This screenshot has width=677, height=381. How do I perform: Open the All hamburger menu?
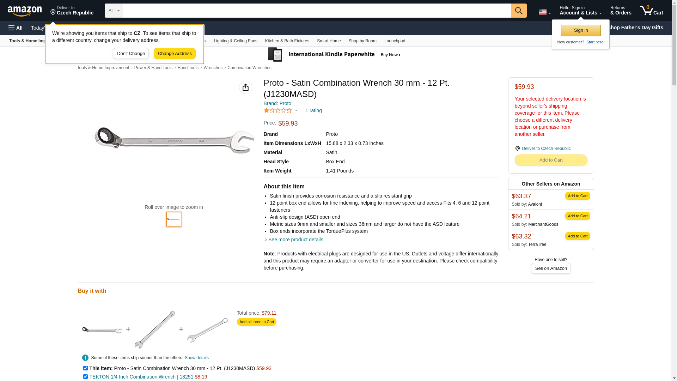coord(16,28)
